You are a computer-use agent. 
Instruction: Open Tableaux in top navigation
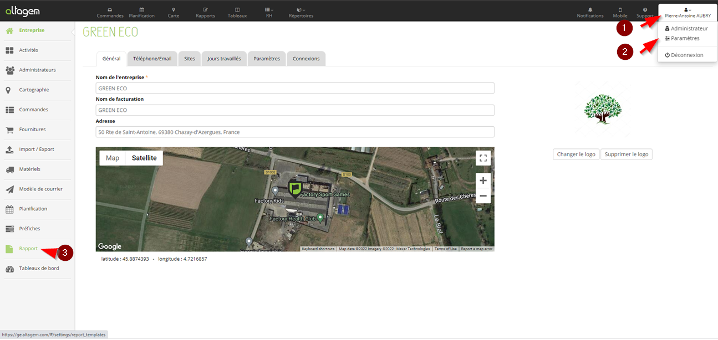(237, 13)
